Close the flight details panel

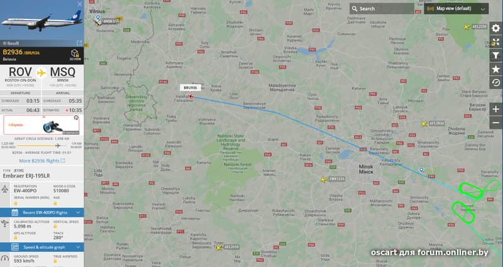[80, 4]
